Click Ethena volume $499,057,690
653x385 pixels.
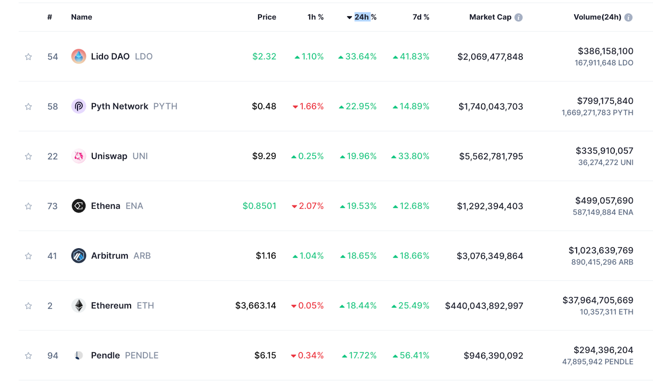click(x=604, y=200)
